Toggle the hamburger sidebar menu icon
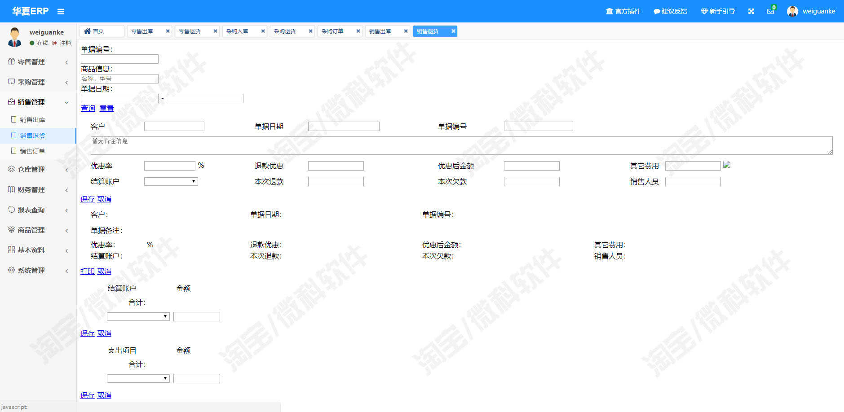The height and width of the screenshot is (412, 844). pyautogui.click(x=61, y=12)
